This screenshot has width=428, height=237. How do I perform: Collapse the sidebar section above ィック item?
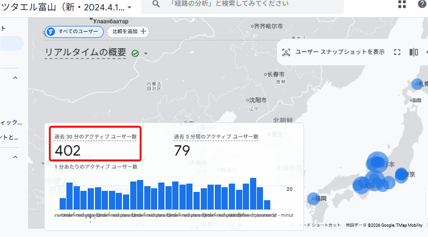tap(15, 78)
